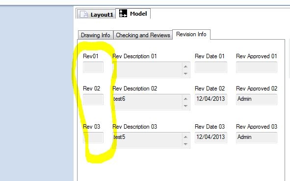Screen dimensions: 290x181
Task: Click the Rev 02 label
Action: [x=92, y=89]
